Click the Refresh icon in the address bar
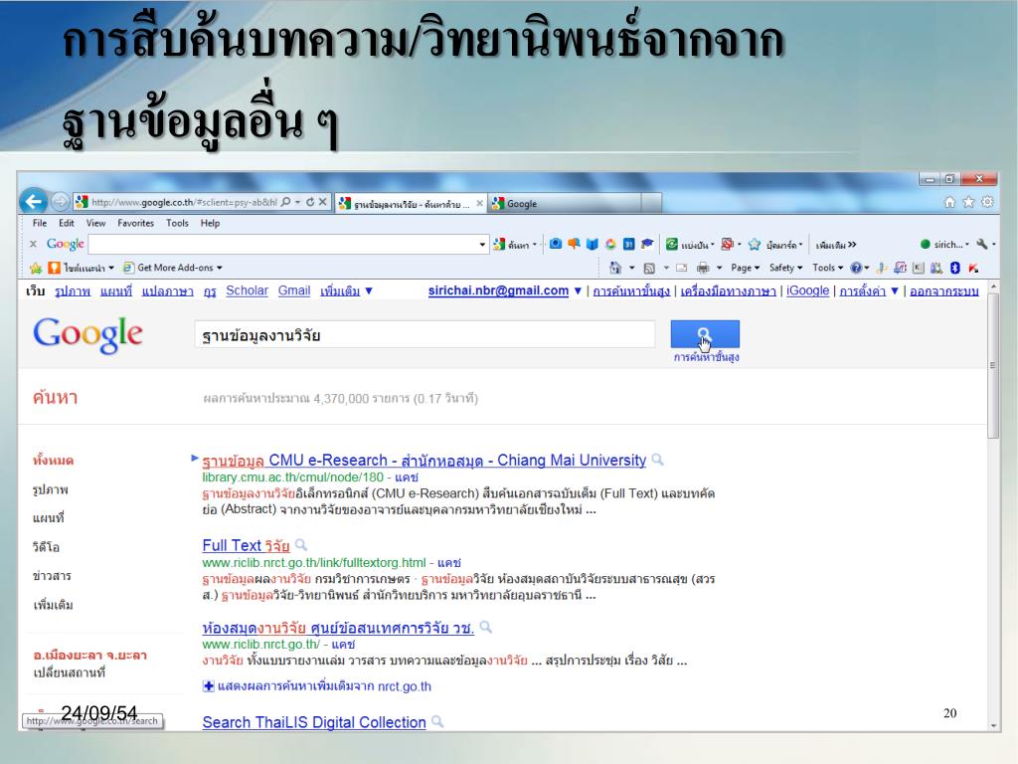 pos(310,202)
